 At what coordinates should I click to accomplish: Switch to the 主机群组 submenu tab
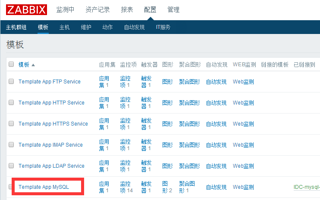[x=16, y=27]
